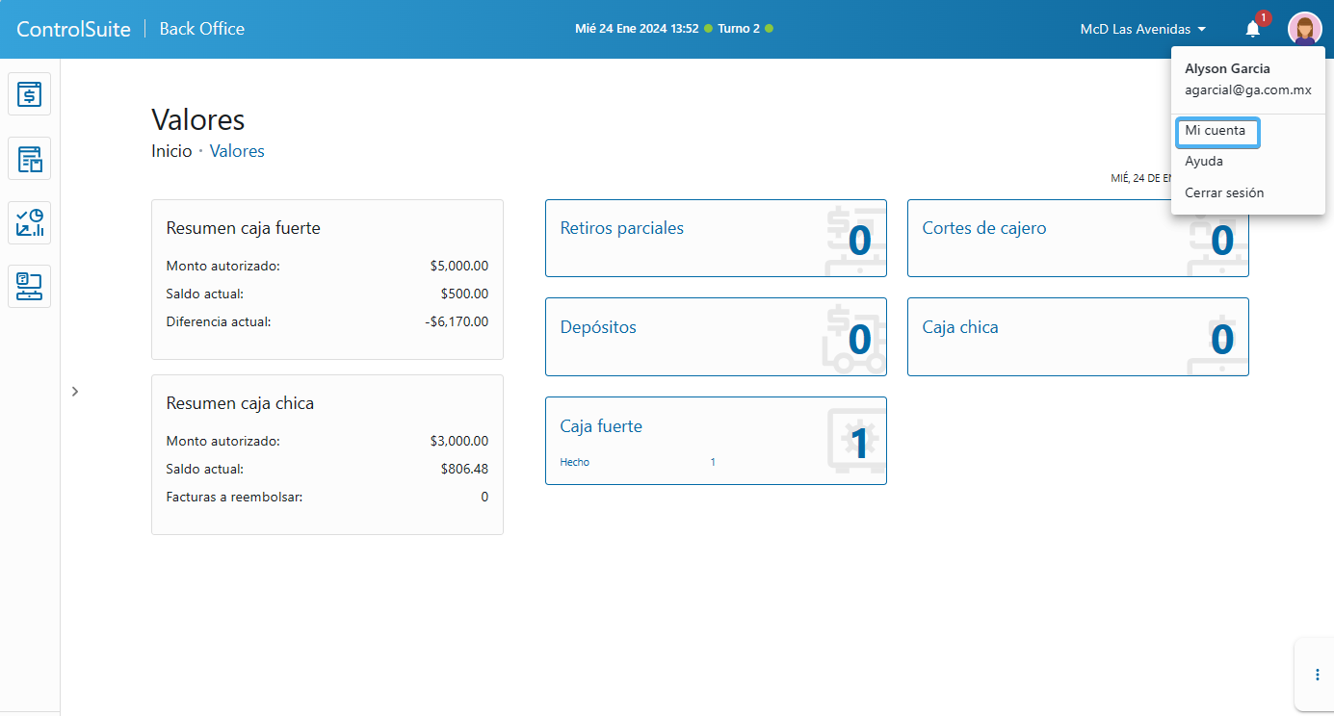Click the ControlSuite logo
Screen dimensions: 1334x716
click(x=73, y=29)
